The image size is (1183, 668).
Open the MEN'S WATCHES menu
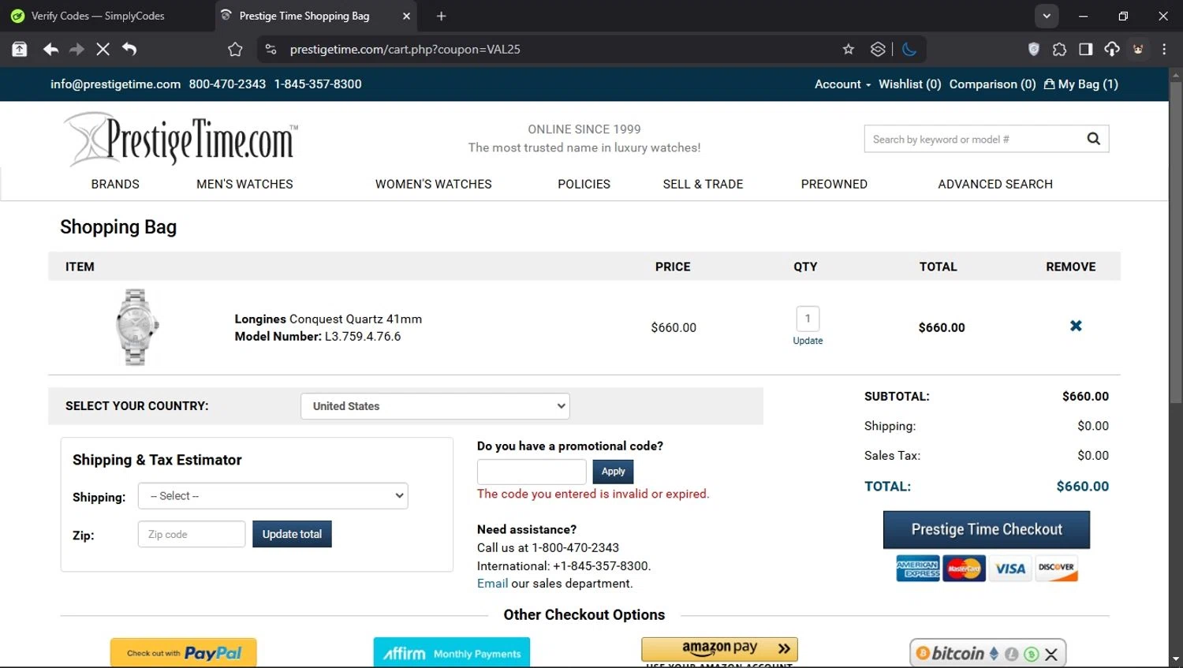[x=244, y=184]
